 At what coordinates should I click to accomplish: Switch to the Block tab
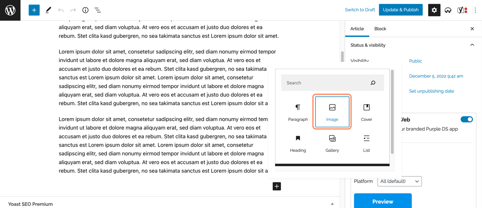[x=380, y=29]
